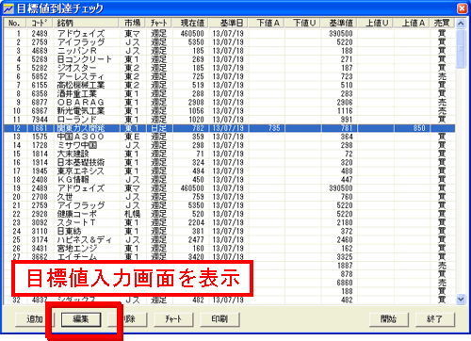Click current value 2908
The image size is (471, 341).
[x=196, y=103]
